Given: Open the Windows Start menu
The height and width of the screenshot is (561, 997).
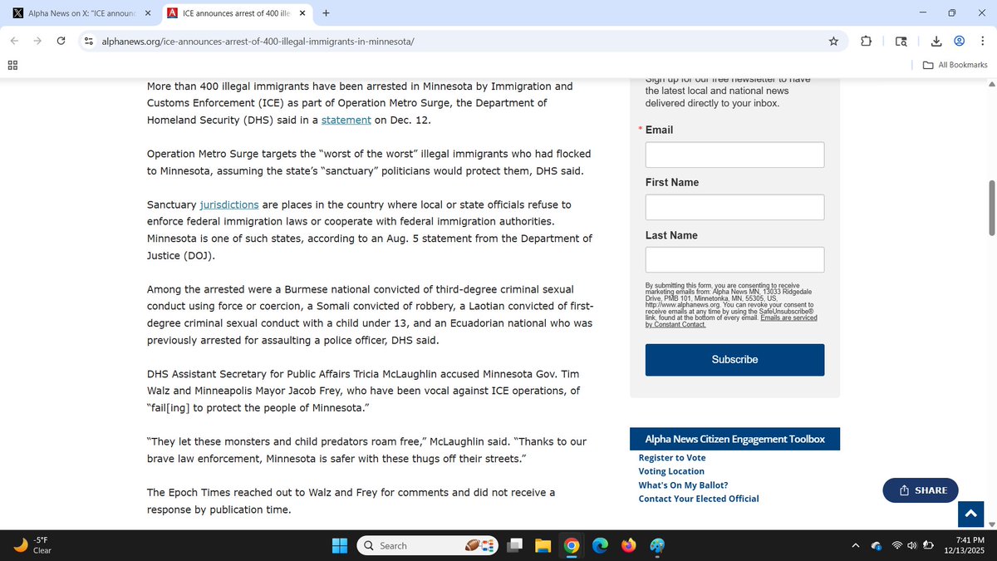Looking at the screenshot, I should tap(340, 545).
